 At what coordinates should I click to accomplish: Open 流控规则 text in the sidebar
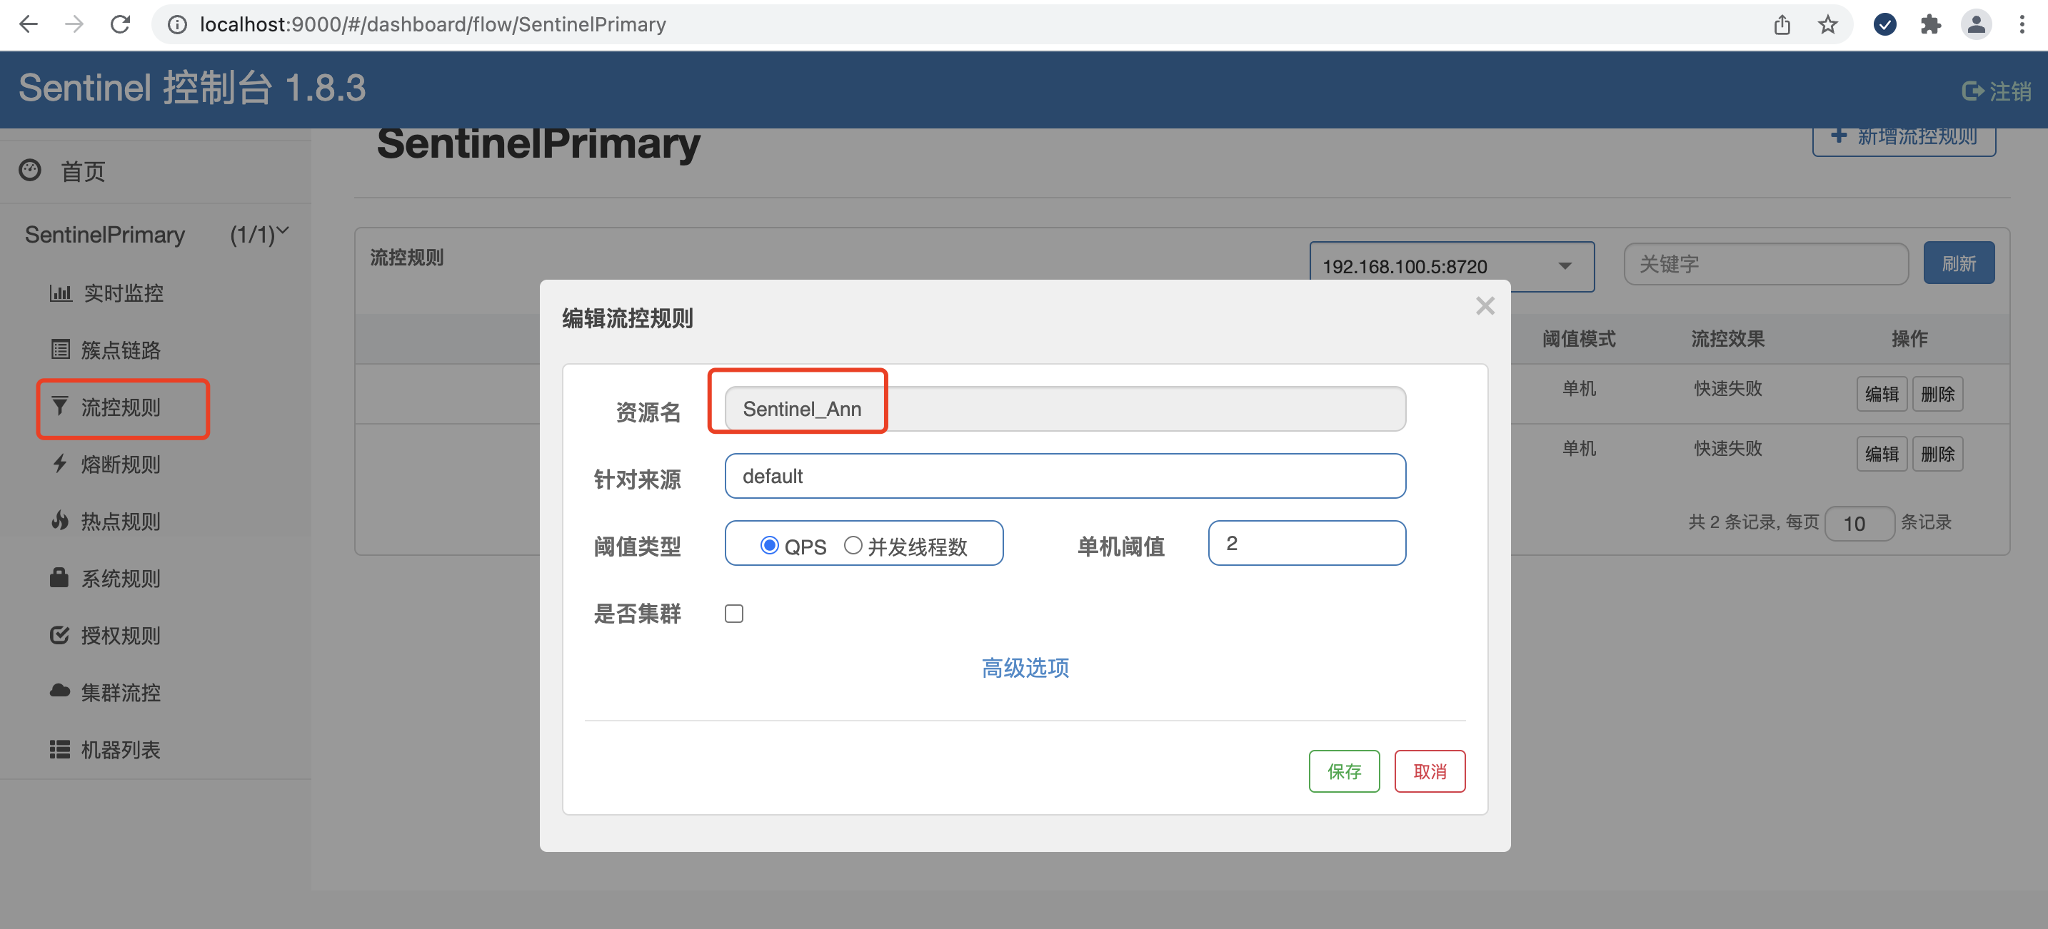coord(121,407)
